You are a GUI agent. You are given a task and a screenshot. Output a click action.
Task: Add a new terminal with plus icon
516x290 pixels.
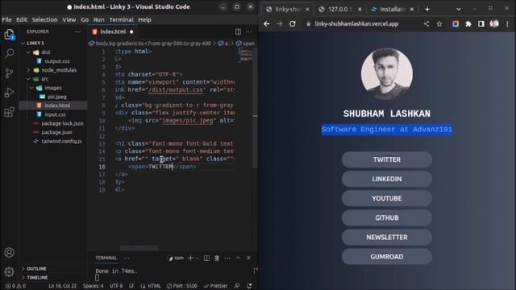coord(190,258)
